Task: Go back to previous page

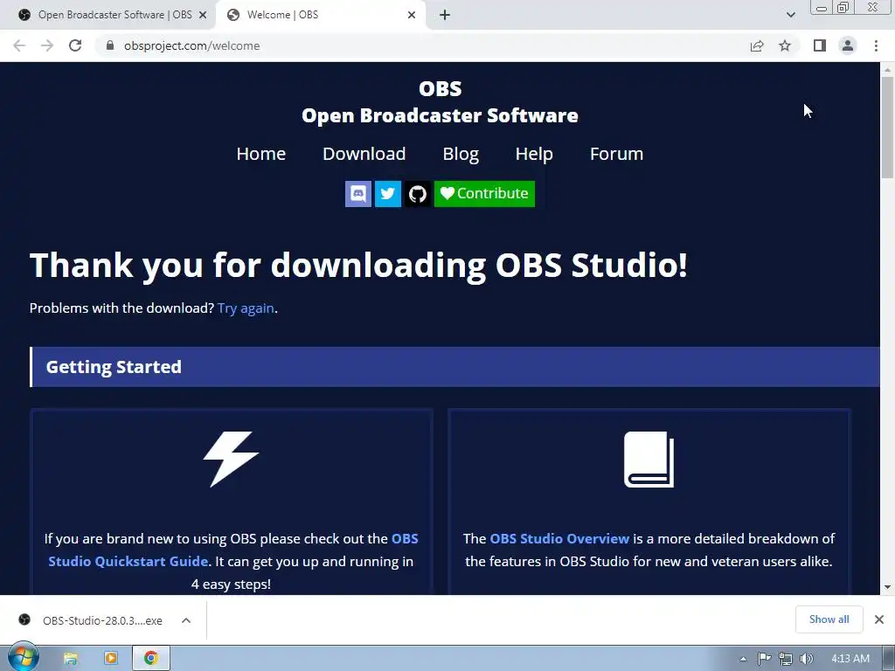Action: click(19, 45)
